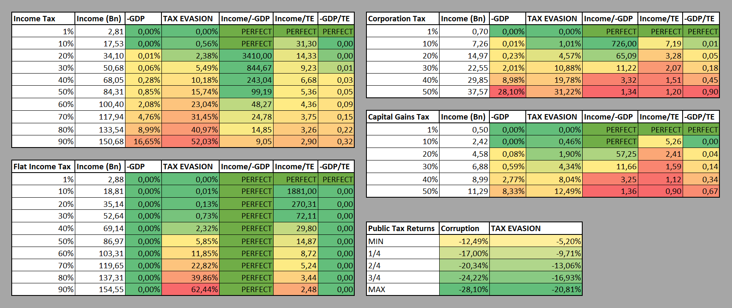Select the red 16,65% GDP cell

coord(143,142)
